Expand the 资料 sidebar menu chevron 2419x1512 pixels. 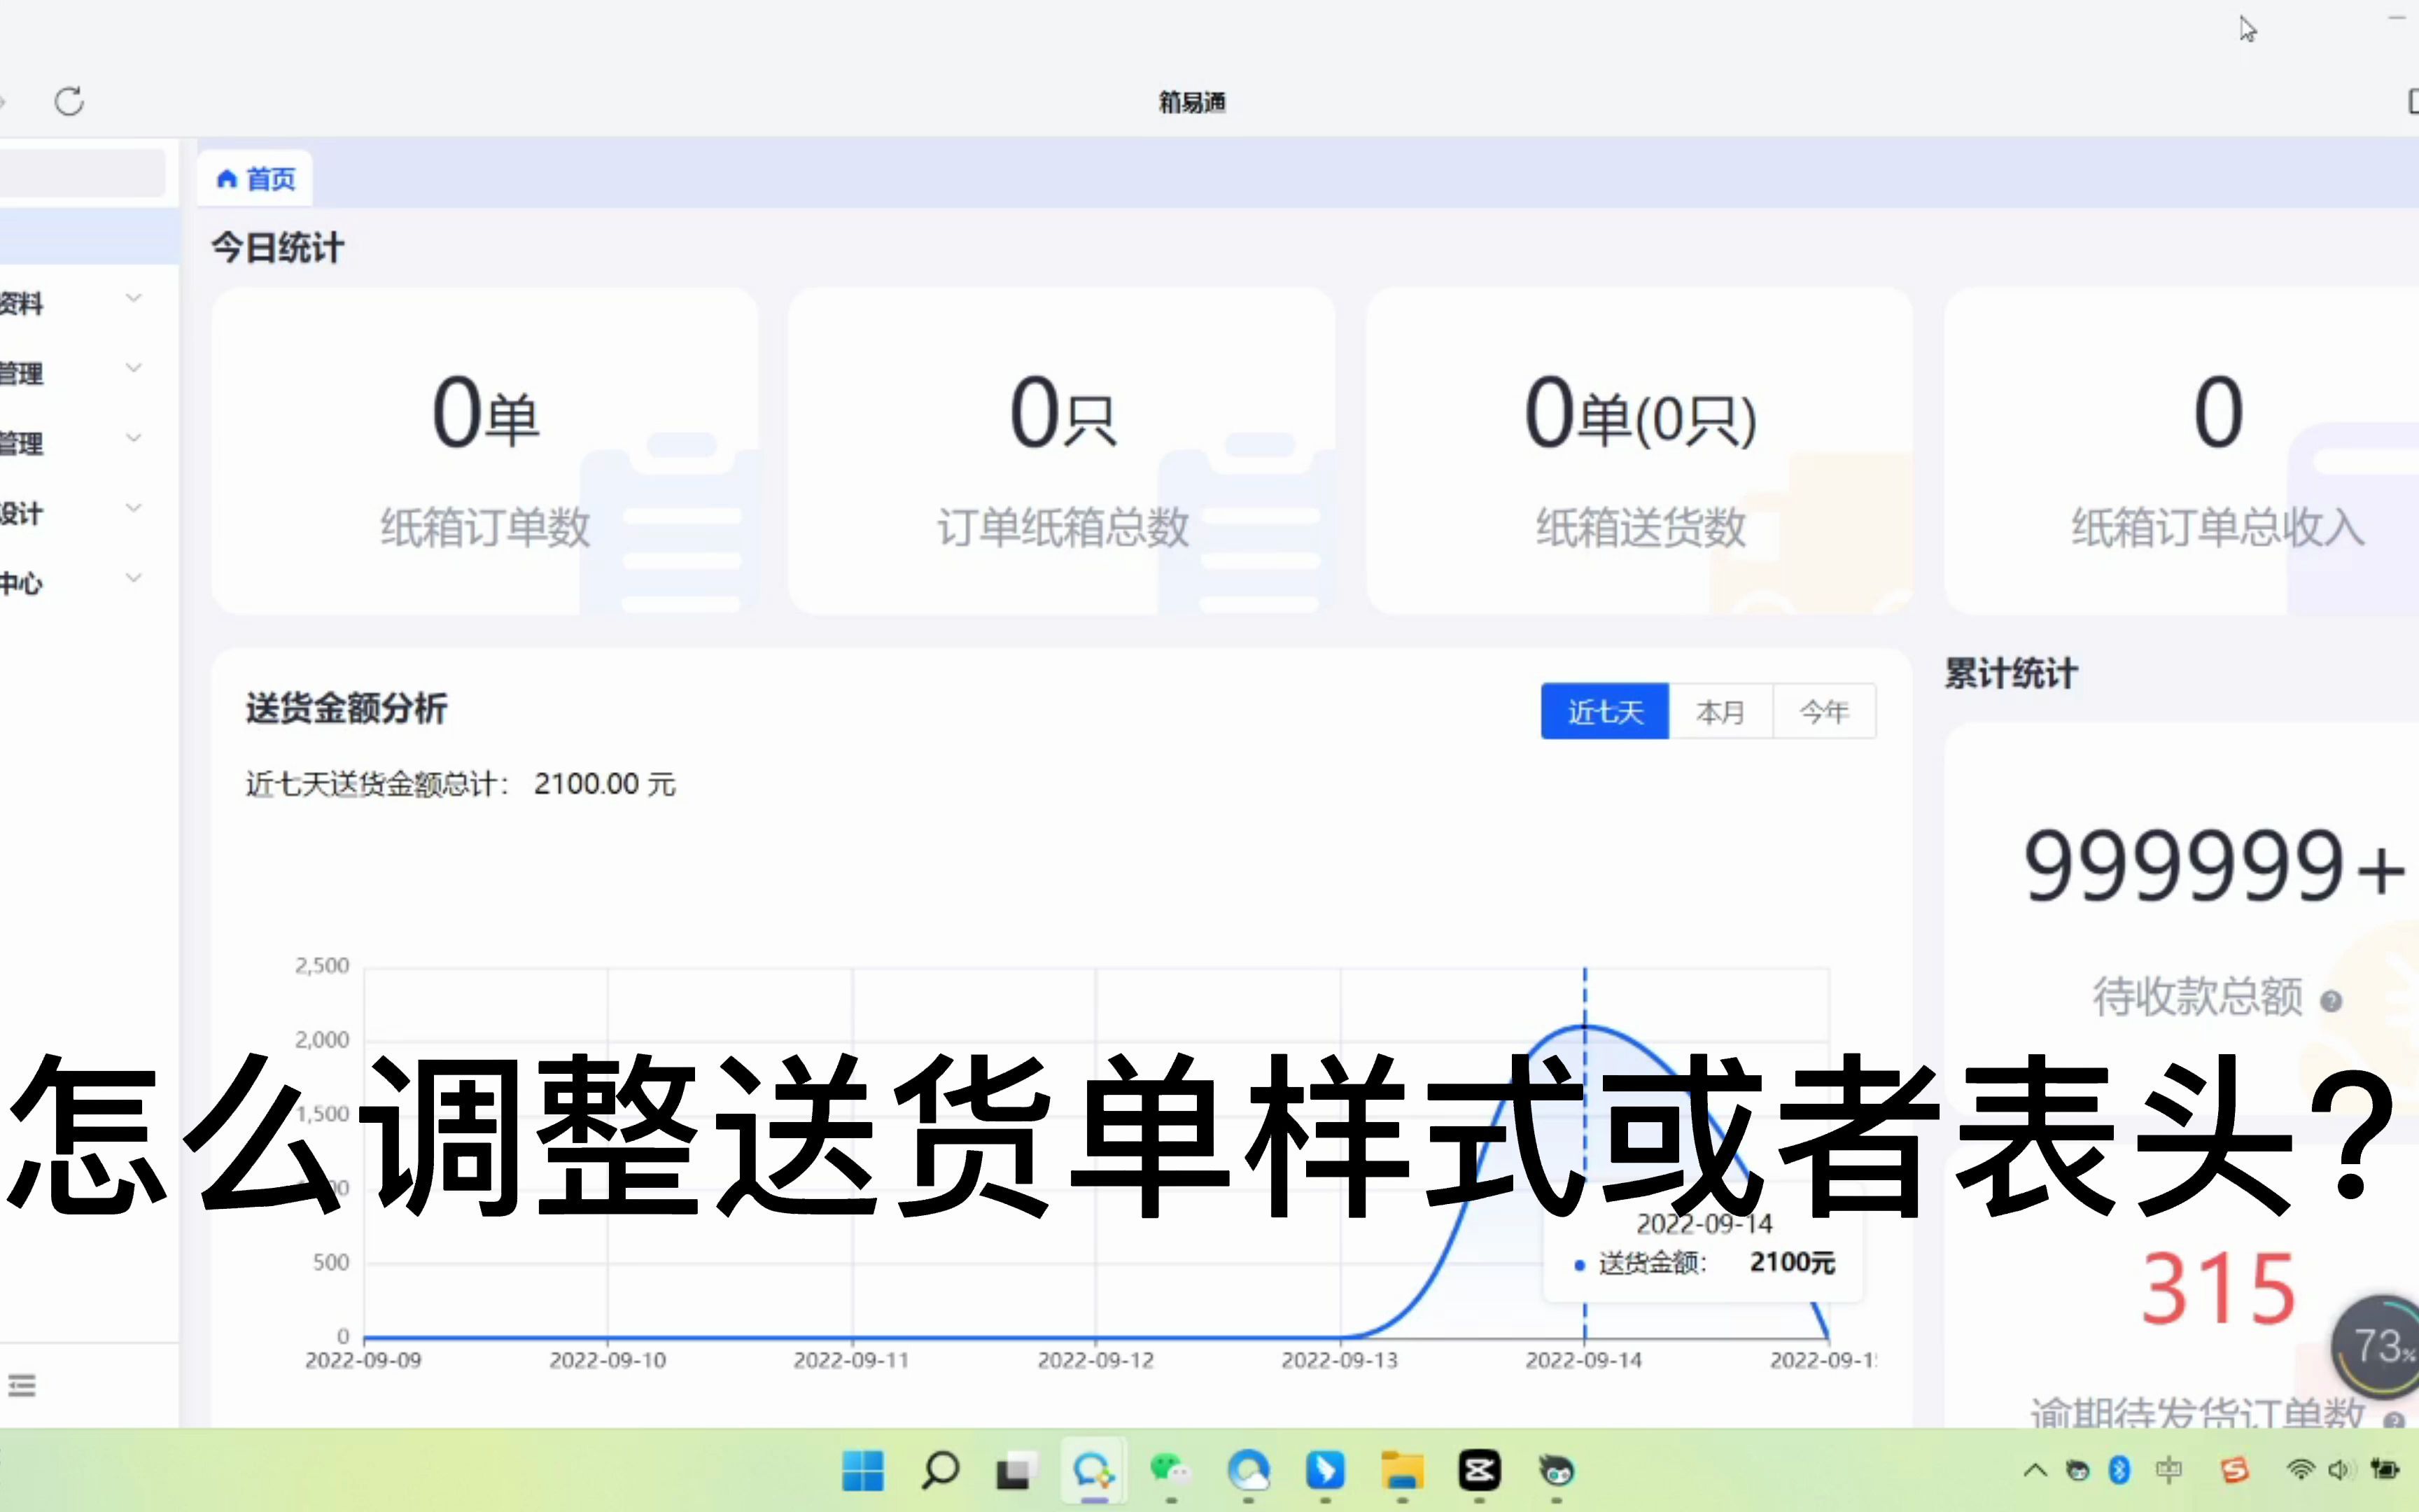coord(134,298)
